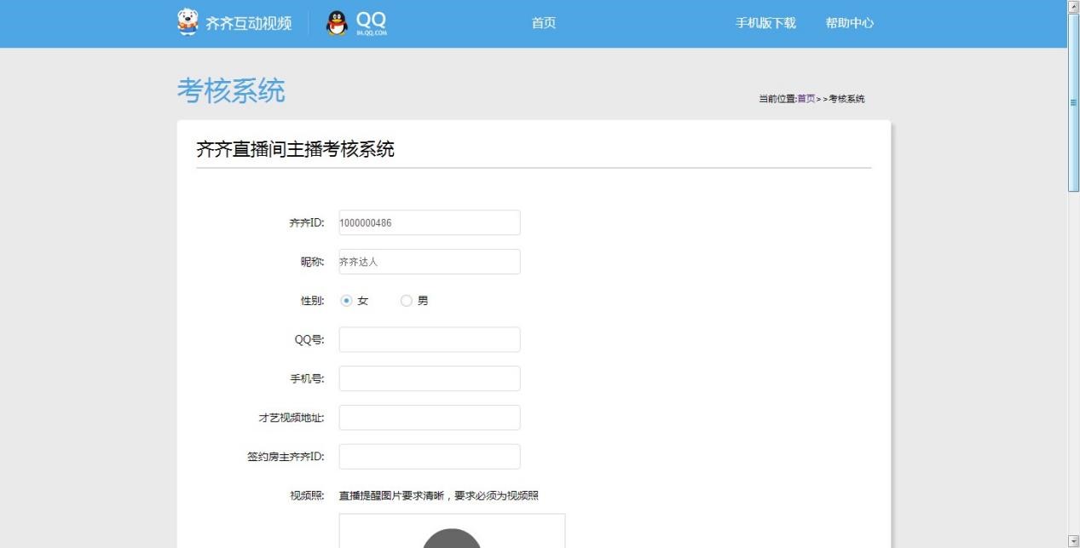The image size is (1080, 548).
Task: Click the 首页 breadcrumb link
Action: tap(806, 99)
